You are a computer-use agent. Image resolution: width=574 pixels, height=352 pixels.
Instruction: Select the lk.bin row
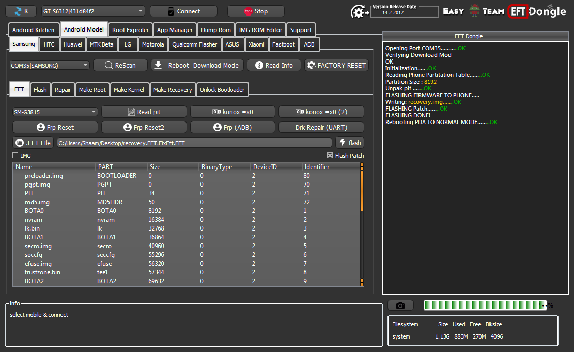pyautogui.click(x=187, y=228)
